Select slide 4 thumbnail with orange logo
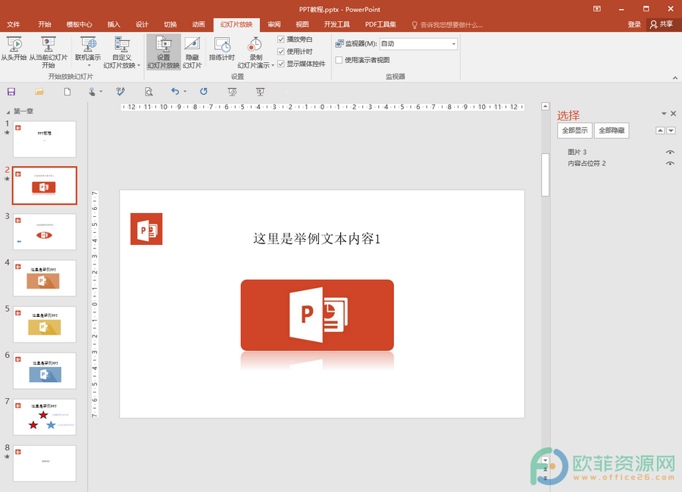682x492 pixels. (45, 278)
